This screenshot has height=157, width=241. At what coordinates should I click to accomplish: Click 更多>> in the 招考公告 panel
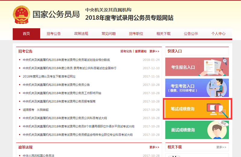154,51
